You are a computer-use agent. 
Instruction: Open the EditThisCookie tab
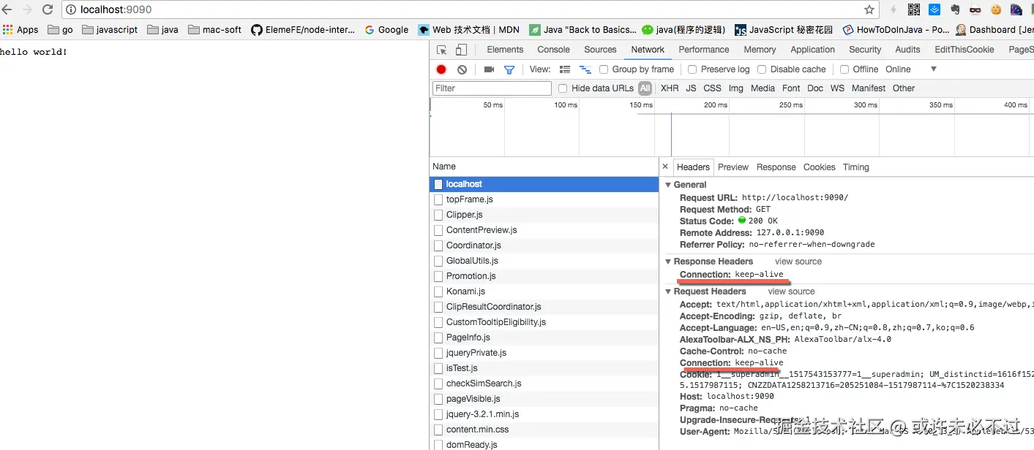(964, 50)
